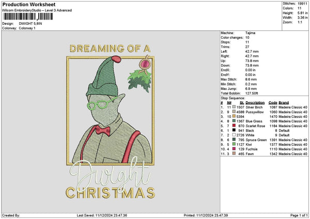Click the Height value 5.81 in
Viewport: 310px width, 219px height.
[302, 13]
